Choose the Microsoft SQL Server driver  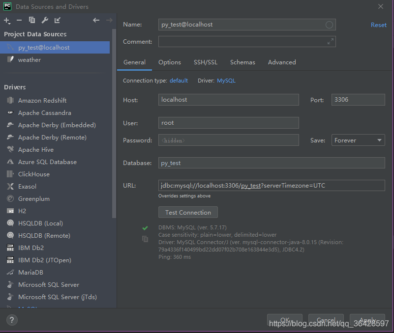click(x=55, y=284)
